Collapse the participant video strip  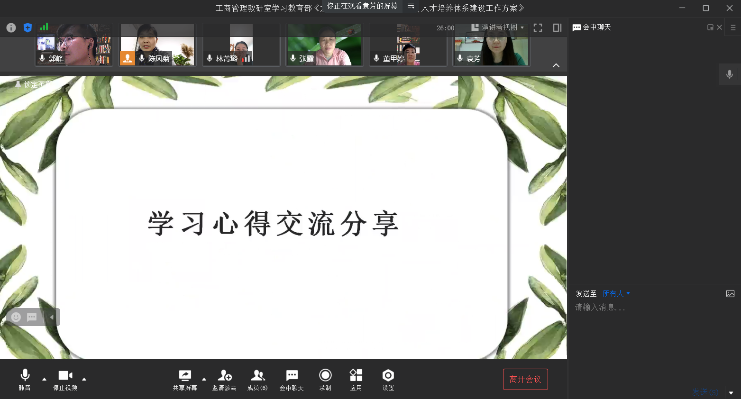556,65
